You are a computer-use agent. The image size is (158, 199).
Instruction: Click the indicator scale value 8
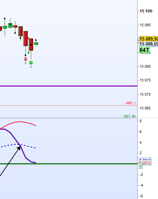tap(141, 121)
